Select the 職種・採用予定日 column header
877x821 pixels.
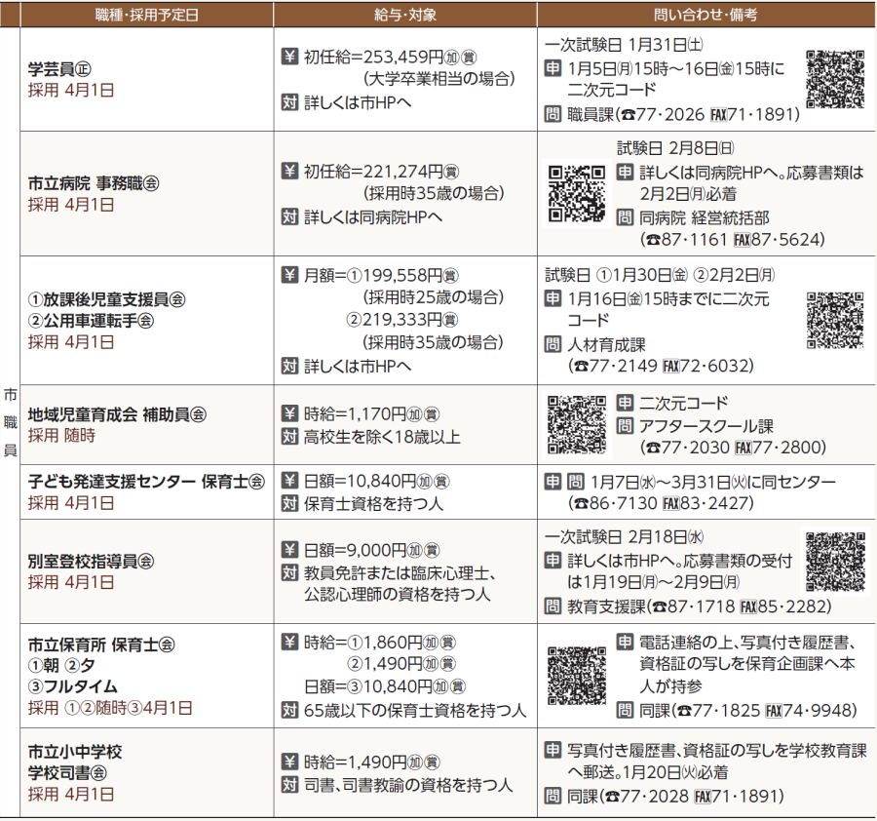click(x=144, y=14)
